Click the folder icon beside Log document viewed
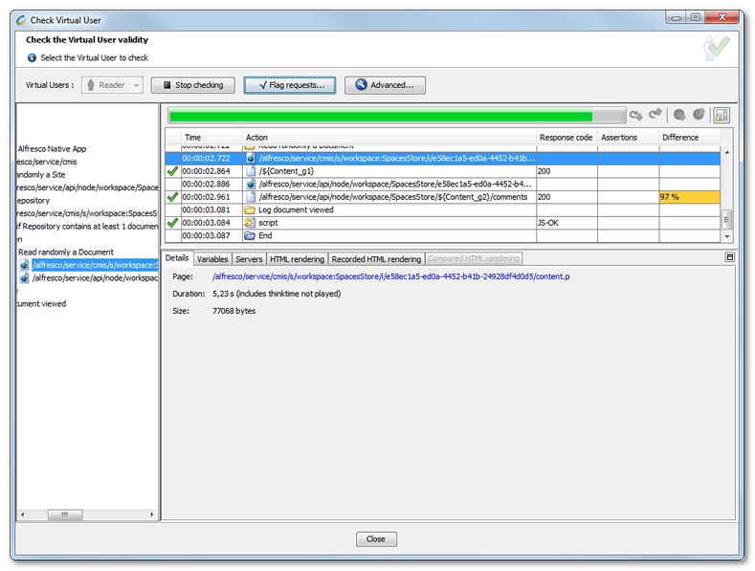 pos(250,209)
